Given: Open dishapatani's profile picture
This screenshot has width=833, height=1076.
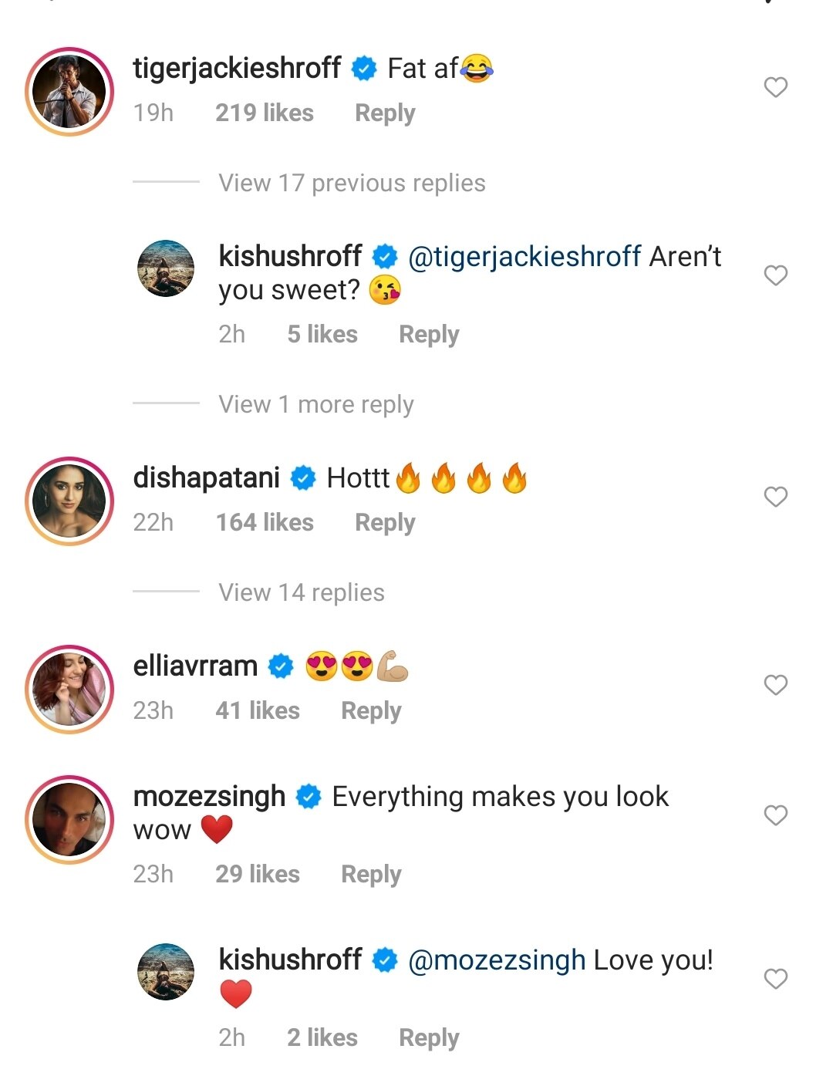Looking at the screenshot, I should point(69,501).
